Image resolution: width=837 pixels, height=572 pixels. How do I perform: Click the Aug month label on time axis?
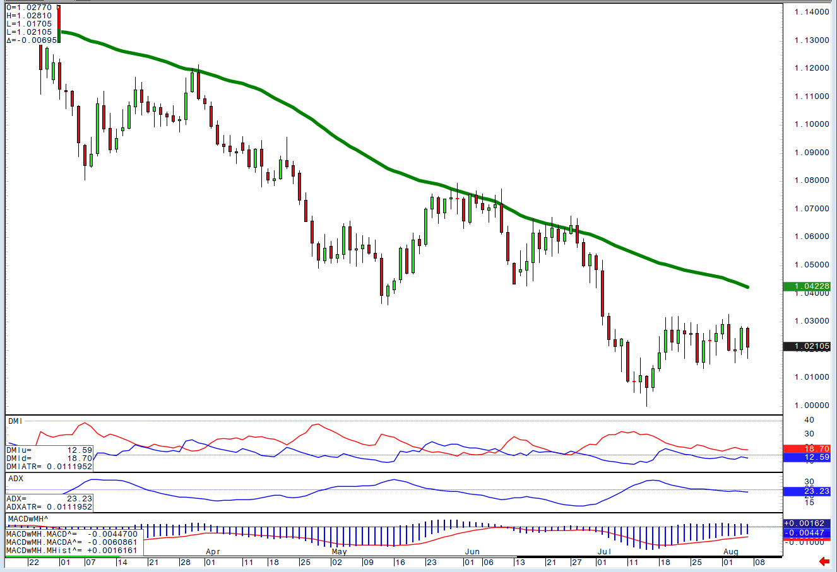[730, 552]
